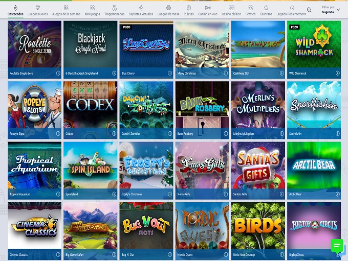Play the Wild Shamrock game
The height and width of the screenshot is (261, 348).
(314, 44)
